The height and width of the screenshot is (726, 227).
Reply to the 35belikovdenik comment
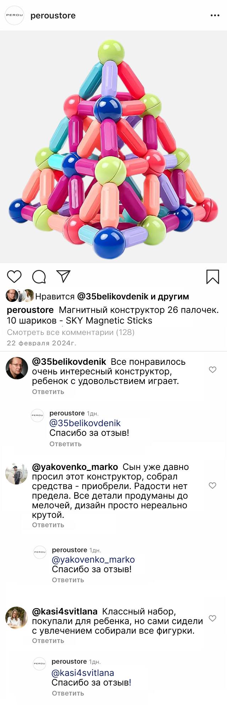pos(48,392)
